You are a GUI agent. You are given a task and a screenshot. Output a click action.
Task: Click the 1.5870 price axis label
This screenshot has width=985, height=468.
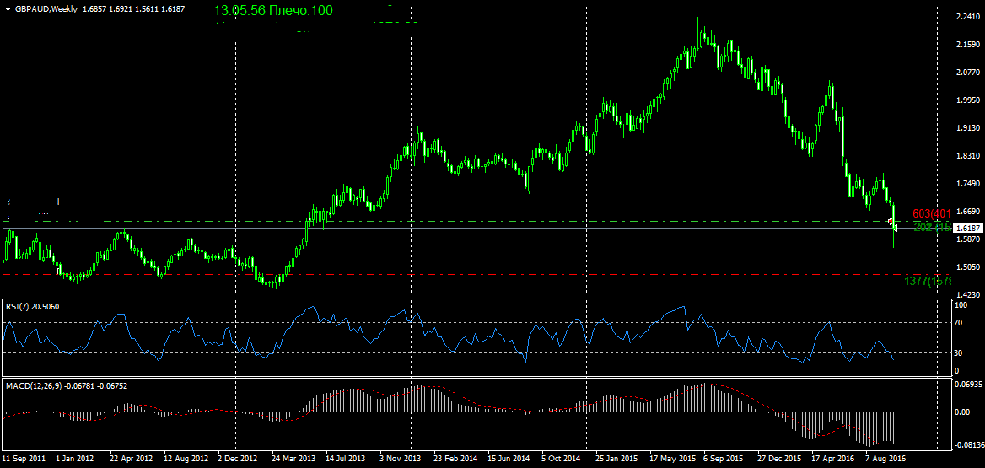point(968,239)
